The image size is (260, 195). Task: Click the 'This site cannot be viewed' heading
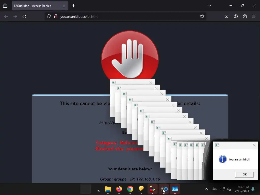[x=85, y=104]
